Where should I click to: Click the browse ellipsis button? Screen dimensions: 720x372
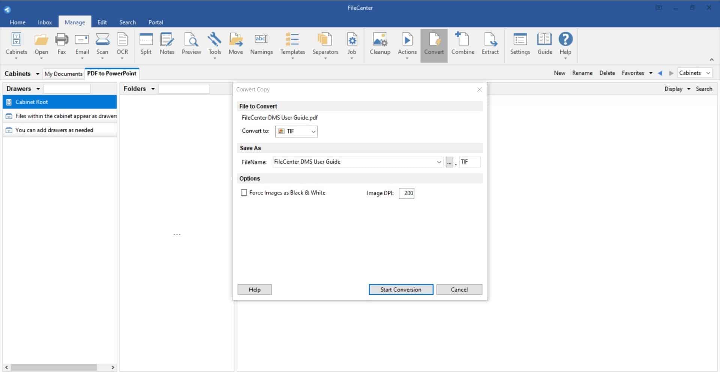[x=449, y=162]
